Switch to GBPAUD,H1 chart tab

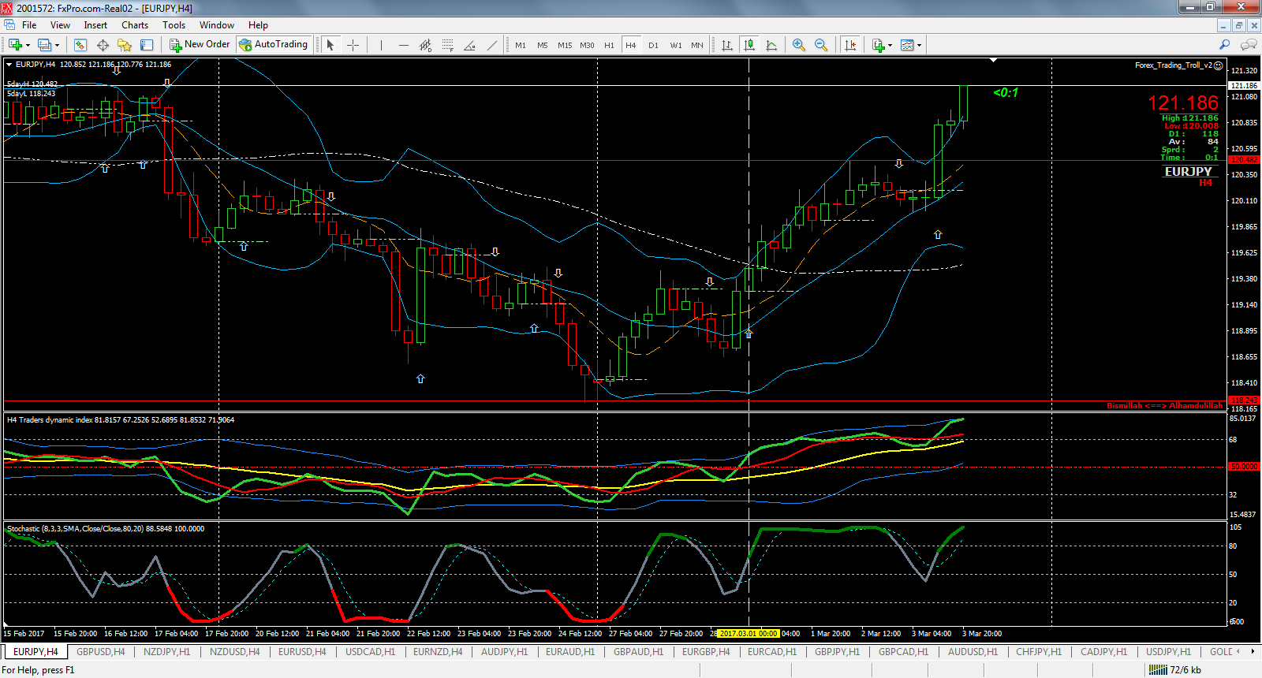639,652
